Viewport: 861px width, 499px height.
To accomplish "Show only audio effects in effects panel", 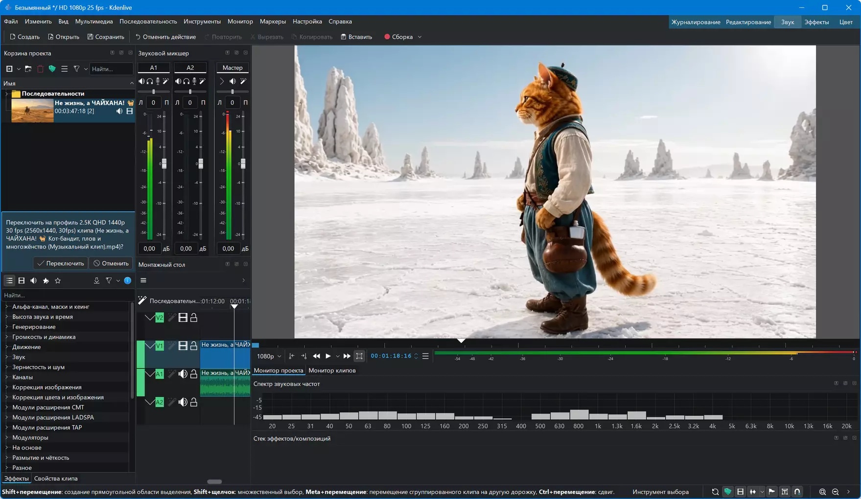I will (34, 280).
